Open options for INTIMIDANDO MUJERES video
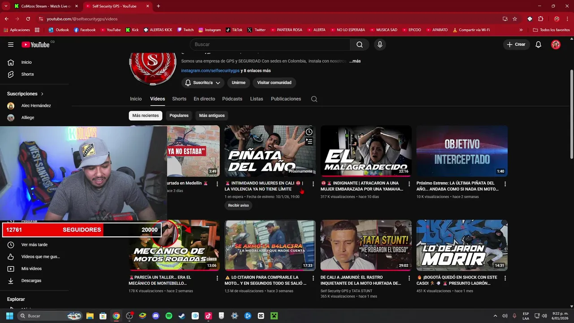Image resolution: width=574 pixels, height=323 pixels. pos(313,184)
